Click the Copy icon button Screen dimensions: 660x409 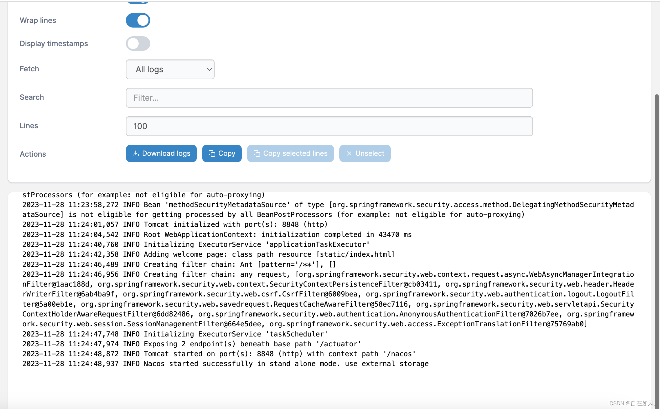pos(222,153)
